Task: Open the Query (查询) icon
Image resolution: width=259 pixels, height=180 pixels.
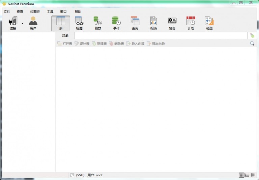Action: [135, 21]
